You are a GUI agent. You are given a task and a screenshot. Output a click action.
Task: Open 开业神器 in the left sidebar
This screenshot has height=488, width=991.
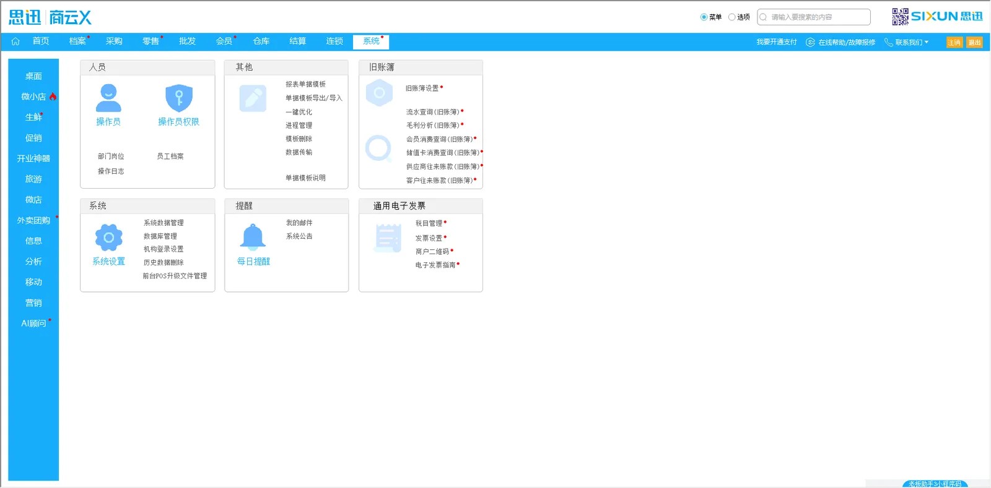click(33, 158)
